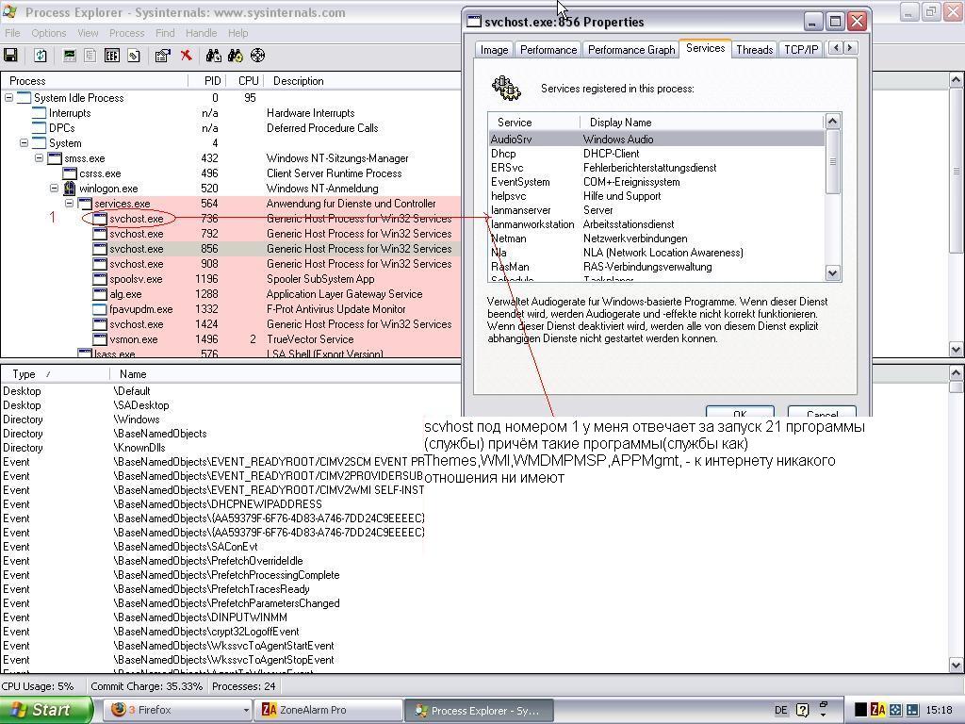This screenshot has height=724, width=965.
Task: Click the Start button
Action: (x=46, y=710)
